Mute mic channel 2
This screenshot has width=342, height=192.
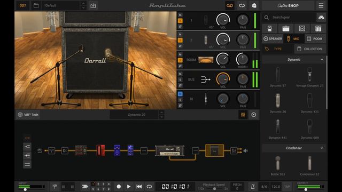click(x=180, y=35)
